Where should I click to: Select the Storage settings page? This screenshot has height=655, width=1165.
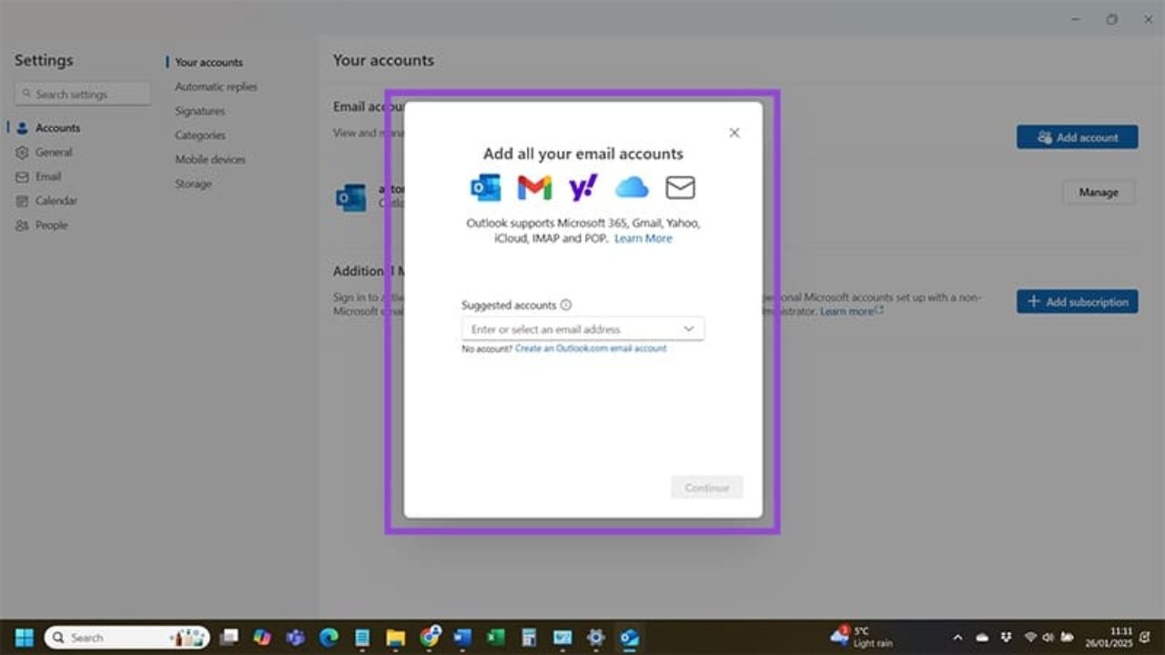193,183
